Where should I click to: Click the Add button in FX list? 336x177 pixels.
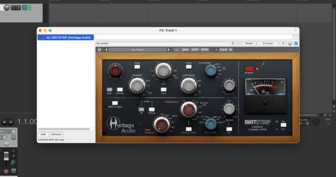(x=43, y=134)
